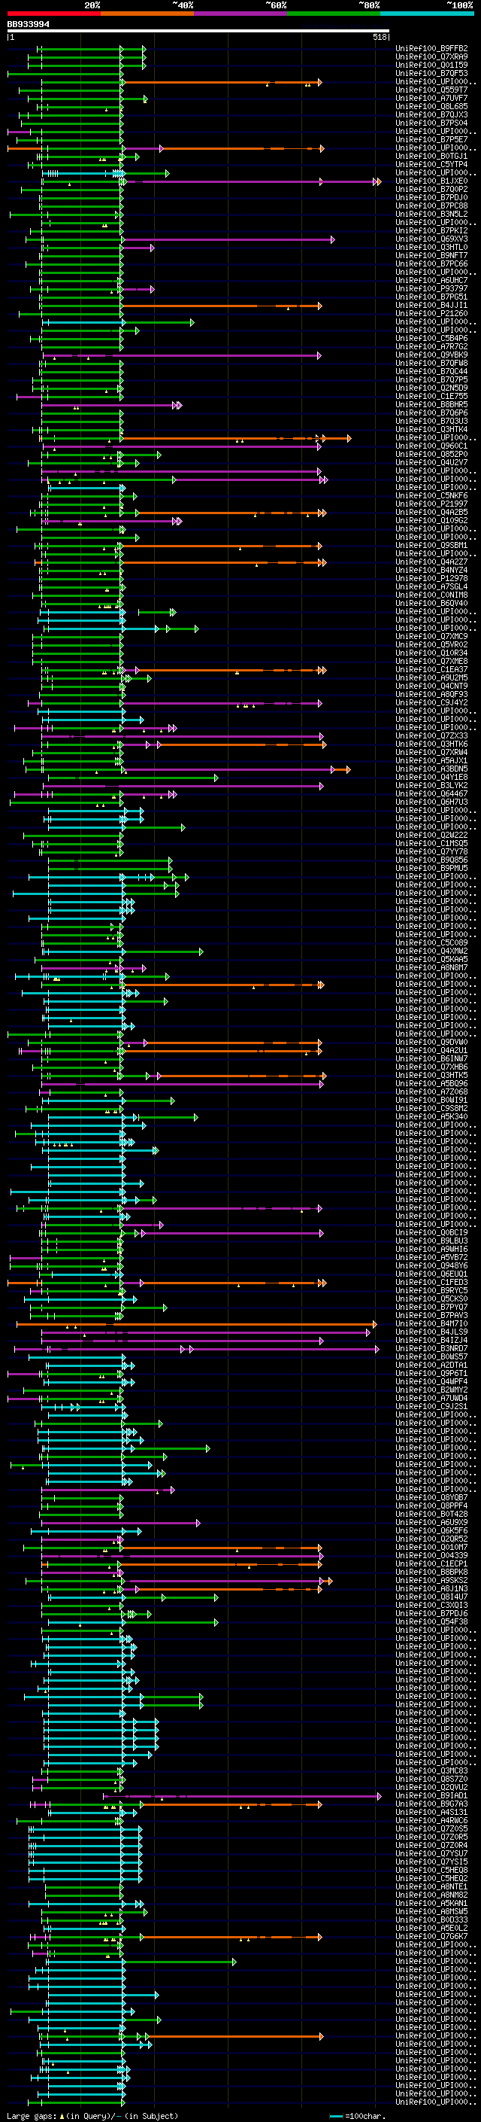Open hit UniRef100_B9FFB2
Viewport: 481px width, 2122px height.
pos(431,49)
